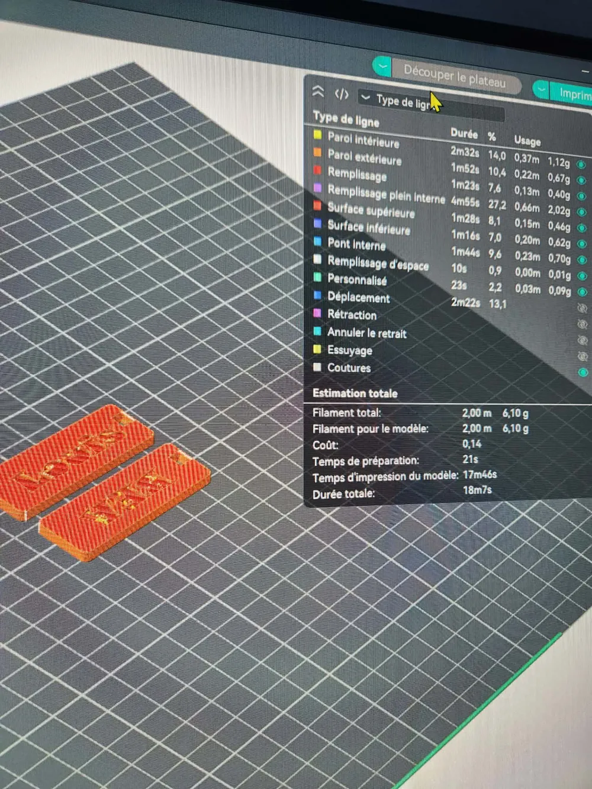592x789 pixels.
Task: Click the 27,2 percent value
Action: click(497, 204)
